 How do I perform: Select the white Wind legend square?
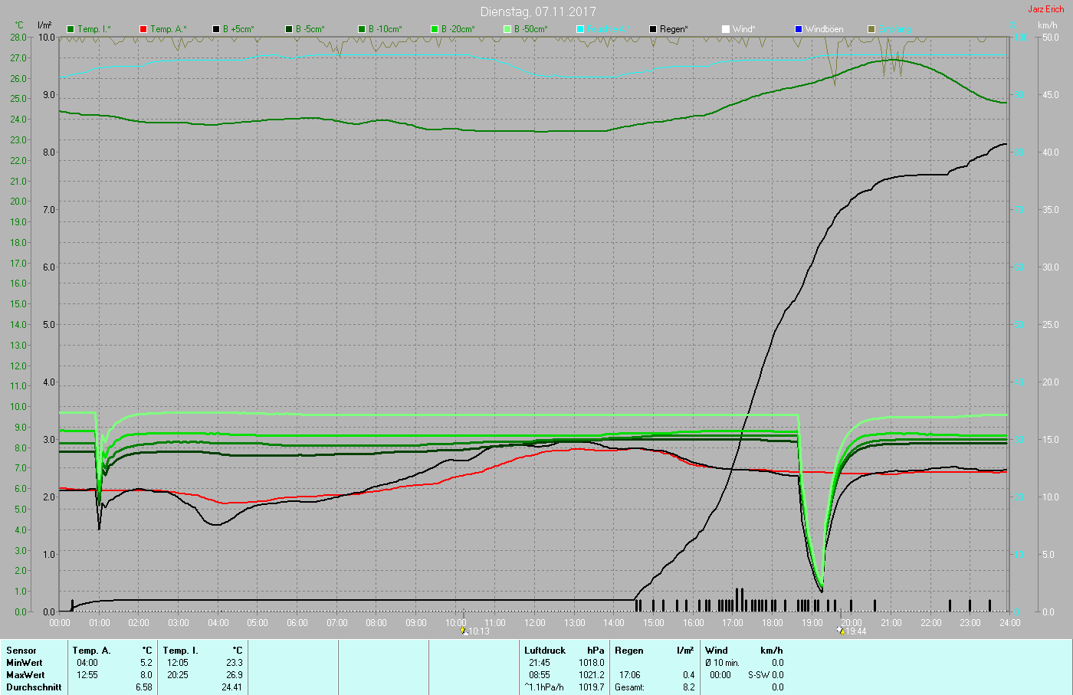coord(726,29)
